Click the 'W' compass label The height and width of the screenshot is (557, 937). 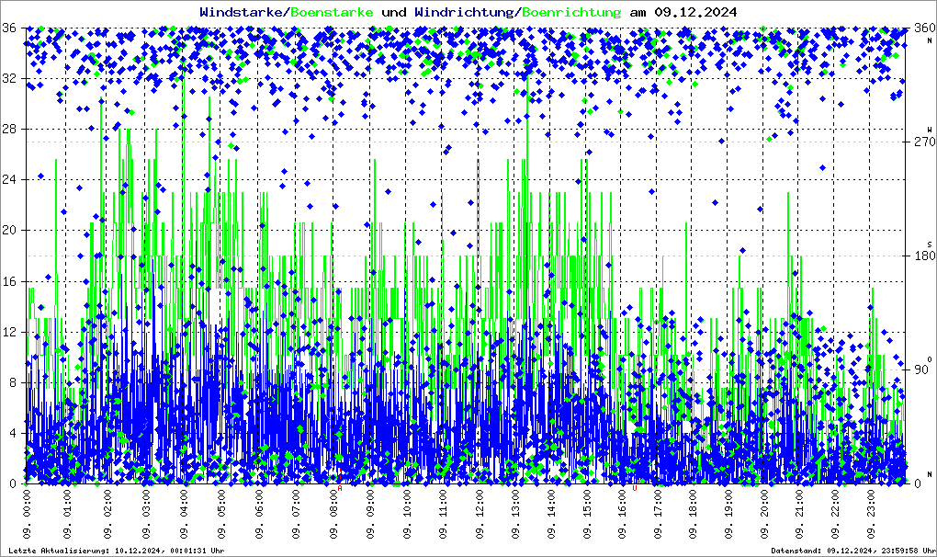tap(930, 130)
